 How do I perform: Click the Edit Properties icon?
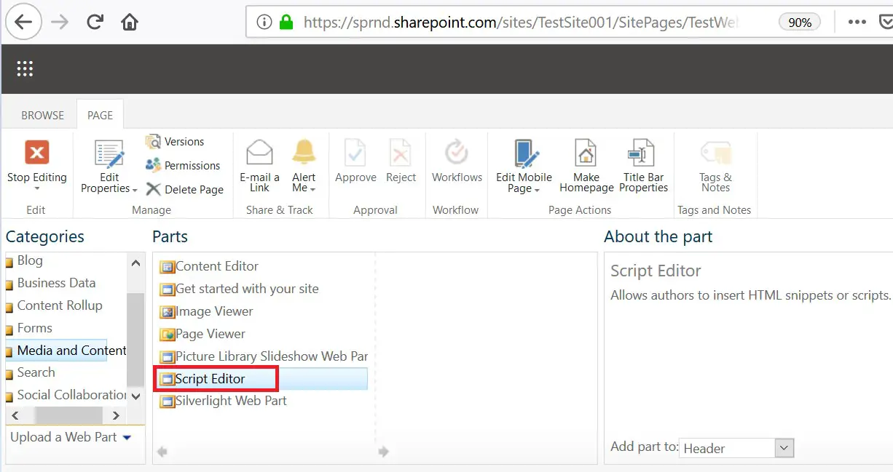point(109,155)
